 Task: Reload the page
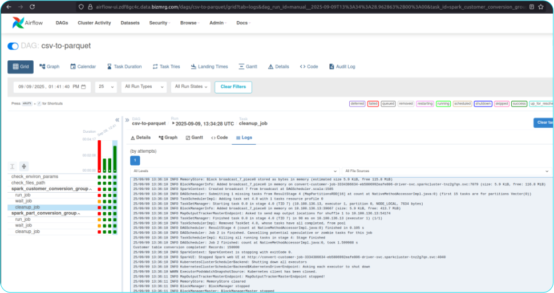32,7
